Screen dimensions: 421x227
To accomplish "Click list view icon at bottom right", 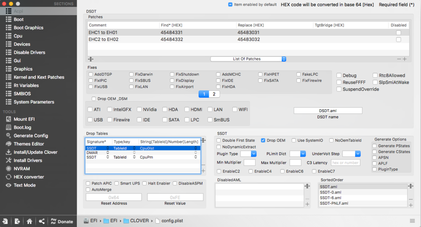I will point(413,221).
